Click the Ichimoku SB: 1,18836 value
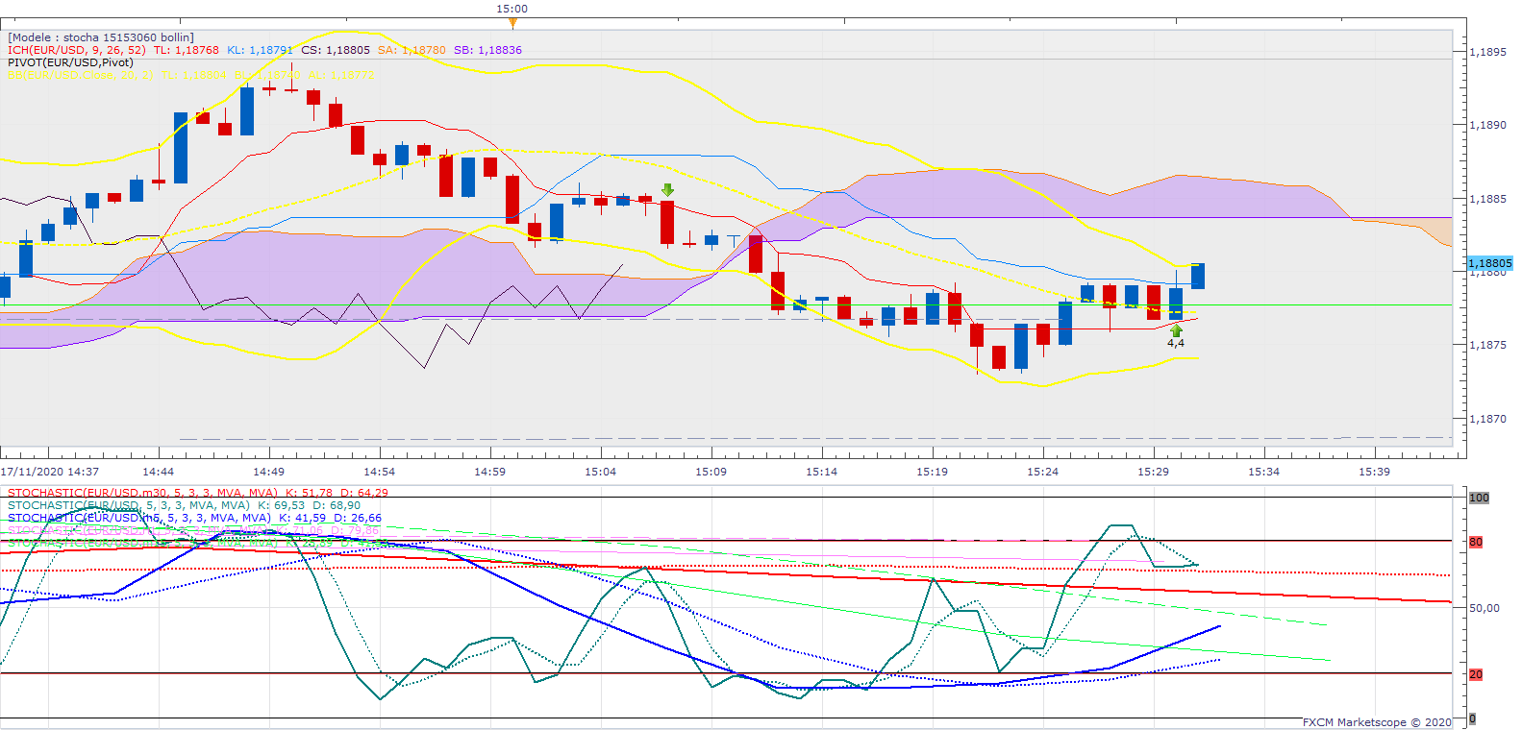 487,50
